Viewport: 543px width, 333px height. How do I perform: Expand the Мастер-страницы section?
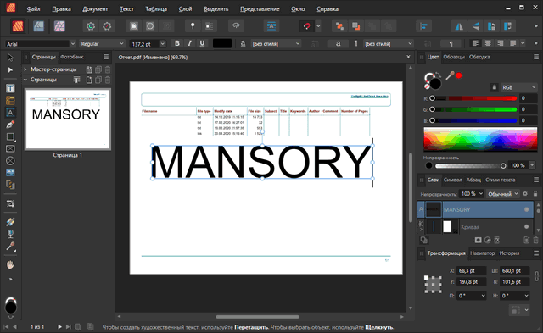(25, 69)
